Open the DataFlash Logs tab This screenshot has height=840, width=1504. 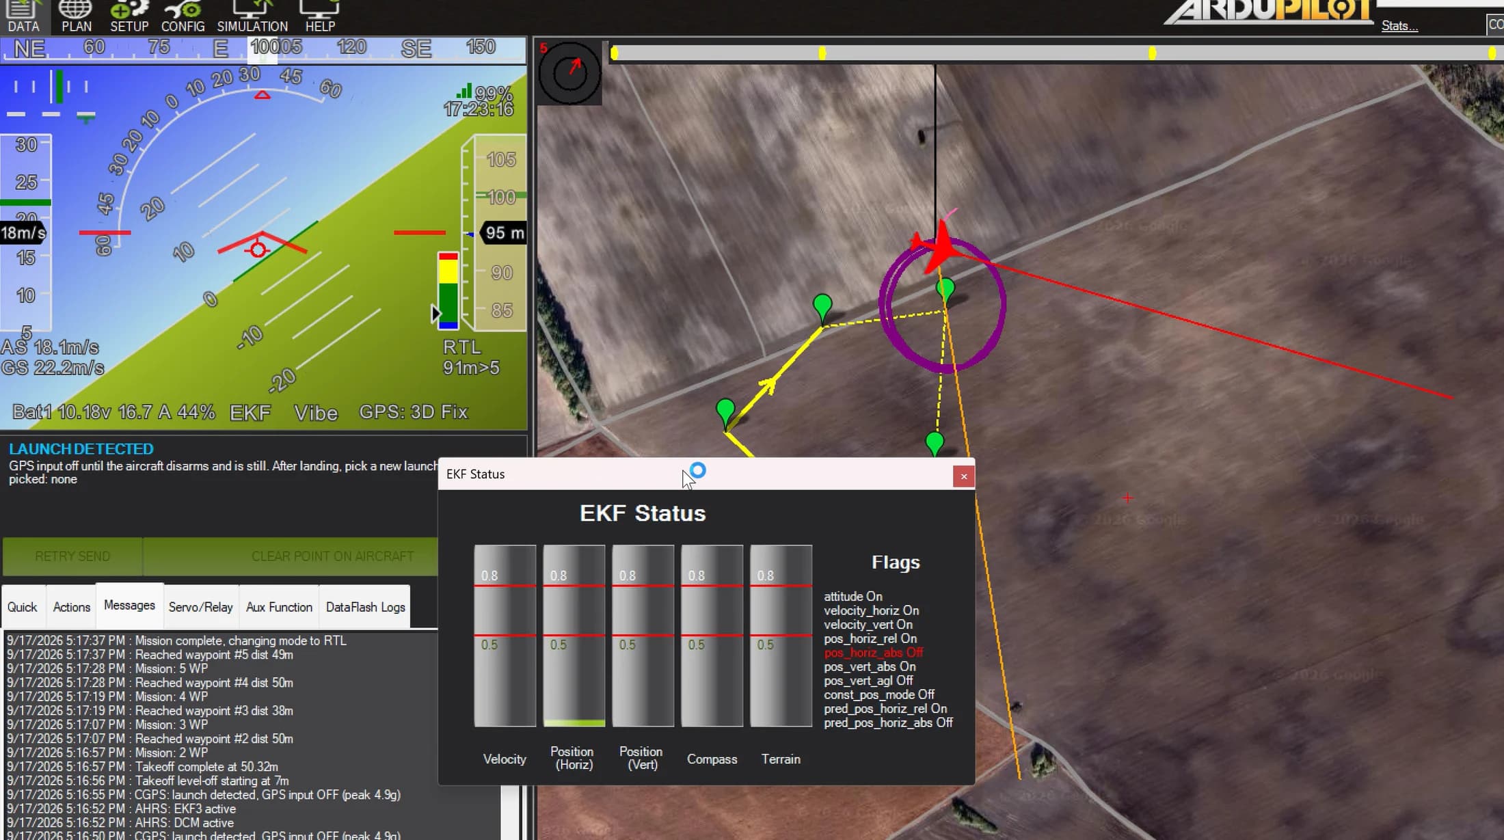tap(365, 607)
